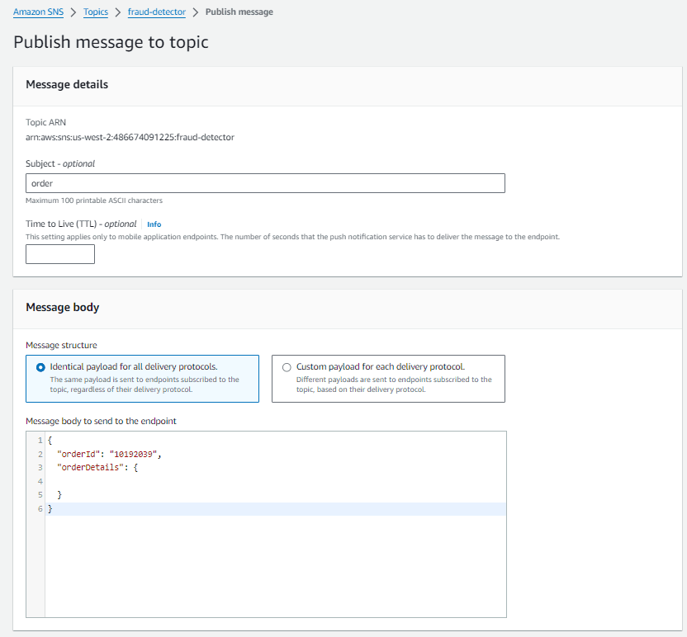Click the Time to Live input box
687x637 pixels.
(x=60, y=254)
